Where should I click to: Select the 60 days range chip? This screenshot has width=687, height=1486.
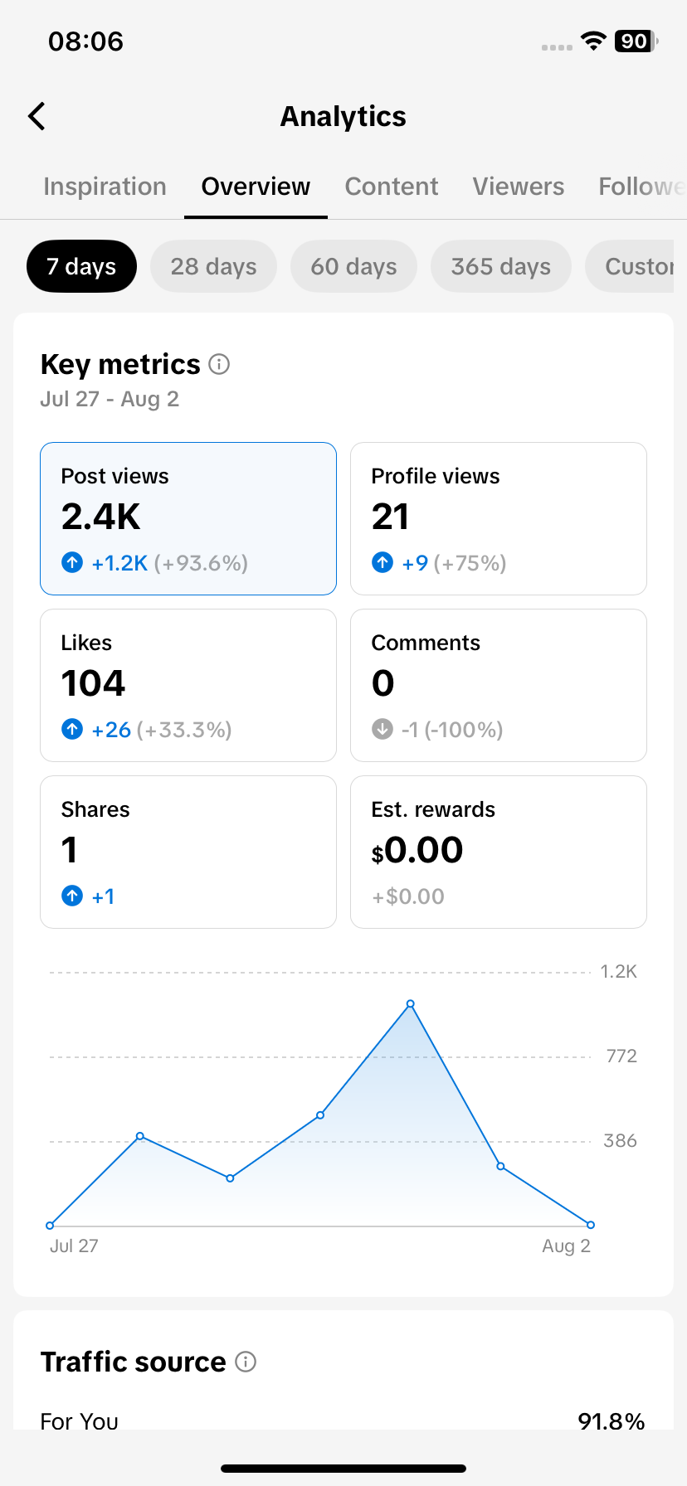coord(353,266)
